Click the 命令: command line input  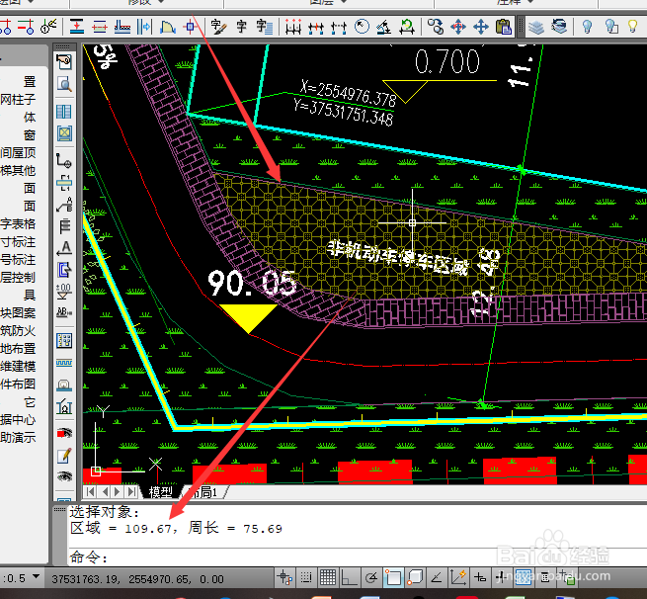coord(357,556)
